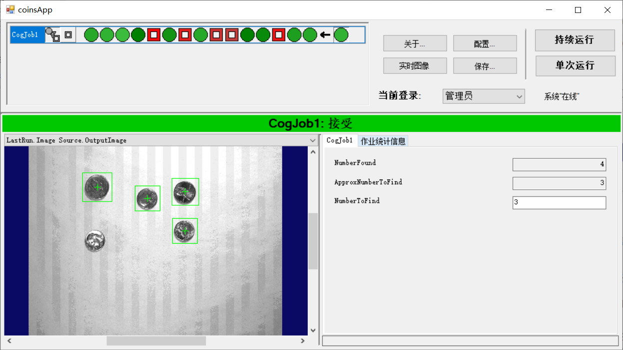Click the 实时图像 button
This screenshot has width=623, height=350.
(415, 65)
